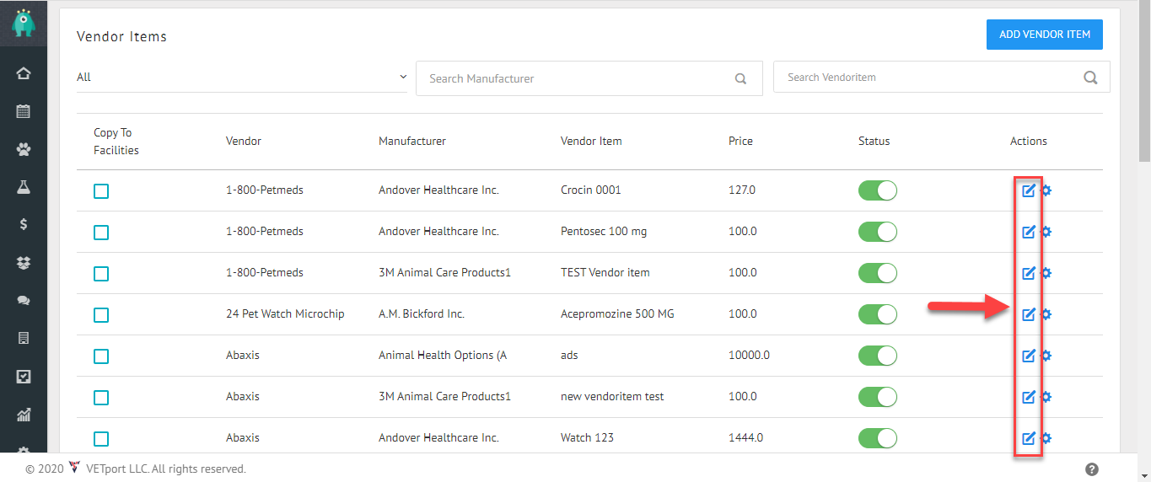1151x482 pixels.
Task: Check the copy box for Crocin 0001
Action: 101,191
